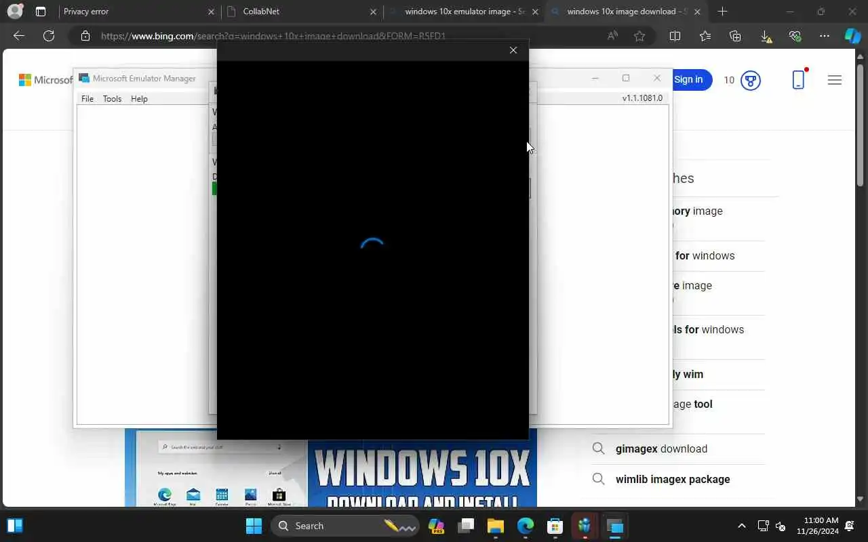Switch to the Privacy error tab
The image size is (868, 542).
pos(137,12)
